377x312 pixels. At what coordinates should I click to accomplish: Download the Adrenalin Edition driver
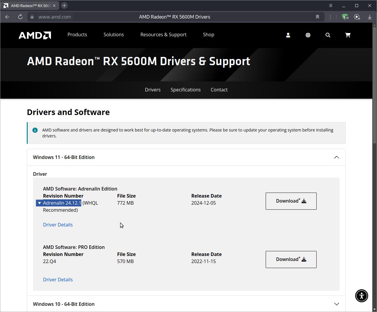click(291, 201)
